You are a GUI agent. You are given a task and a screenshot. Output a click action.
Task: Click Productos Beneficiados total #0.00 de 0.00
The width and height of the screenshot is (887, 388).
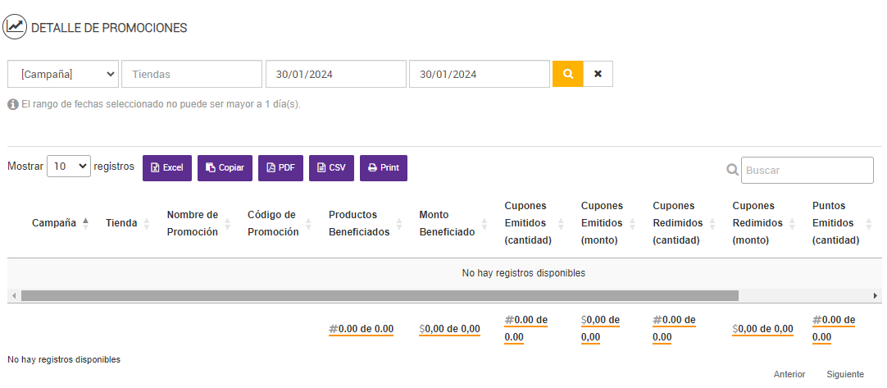pyautogui.click(x=361, y=329)
